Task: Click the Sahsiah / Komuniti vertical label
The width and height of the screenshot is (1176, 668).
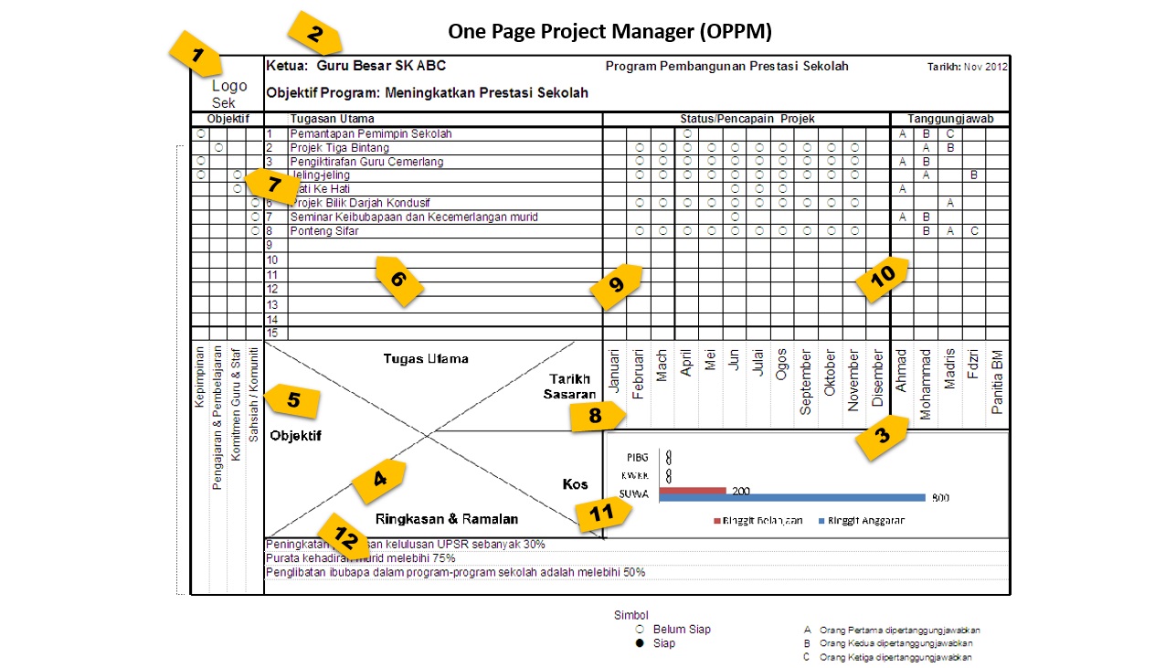Action: (x=254, y=394)
